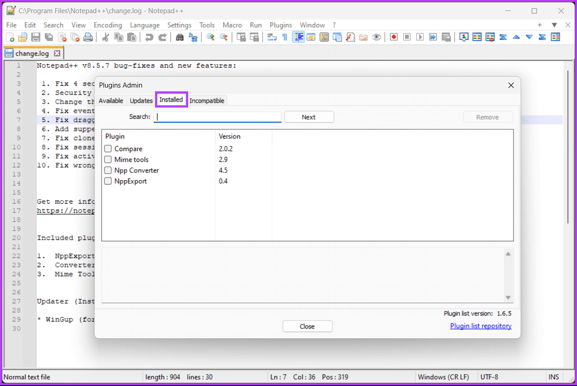
Task: Switch to the Updates tab
Action: point(141,100)
